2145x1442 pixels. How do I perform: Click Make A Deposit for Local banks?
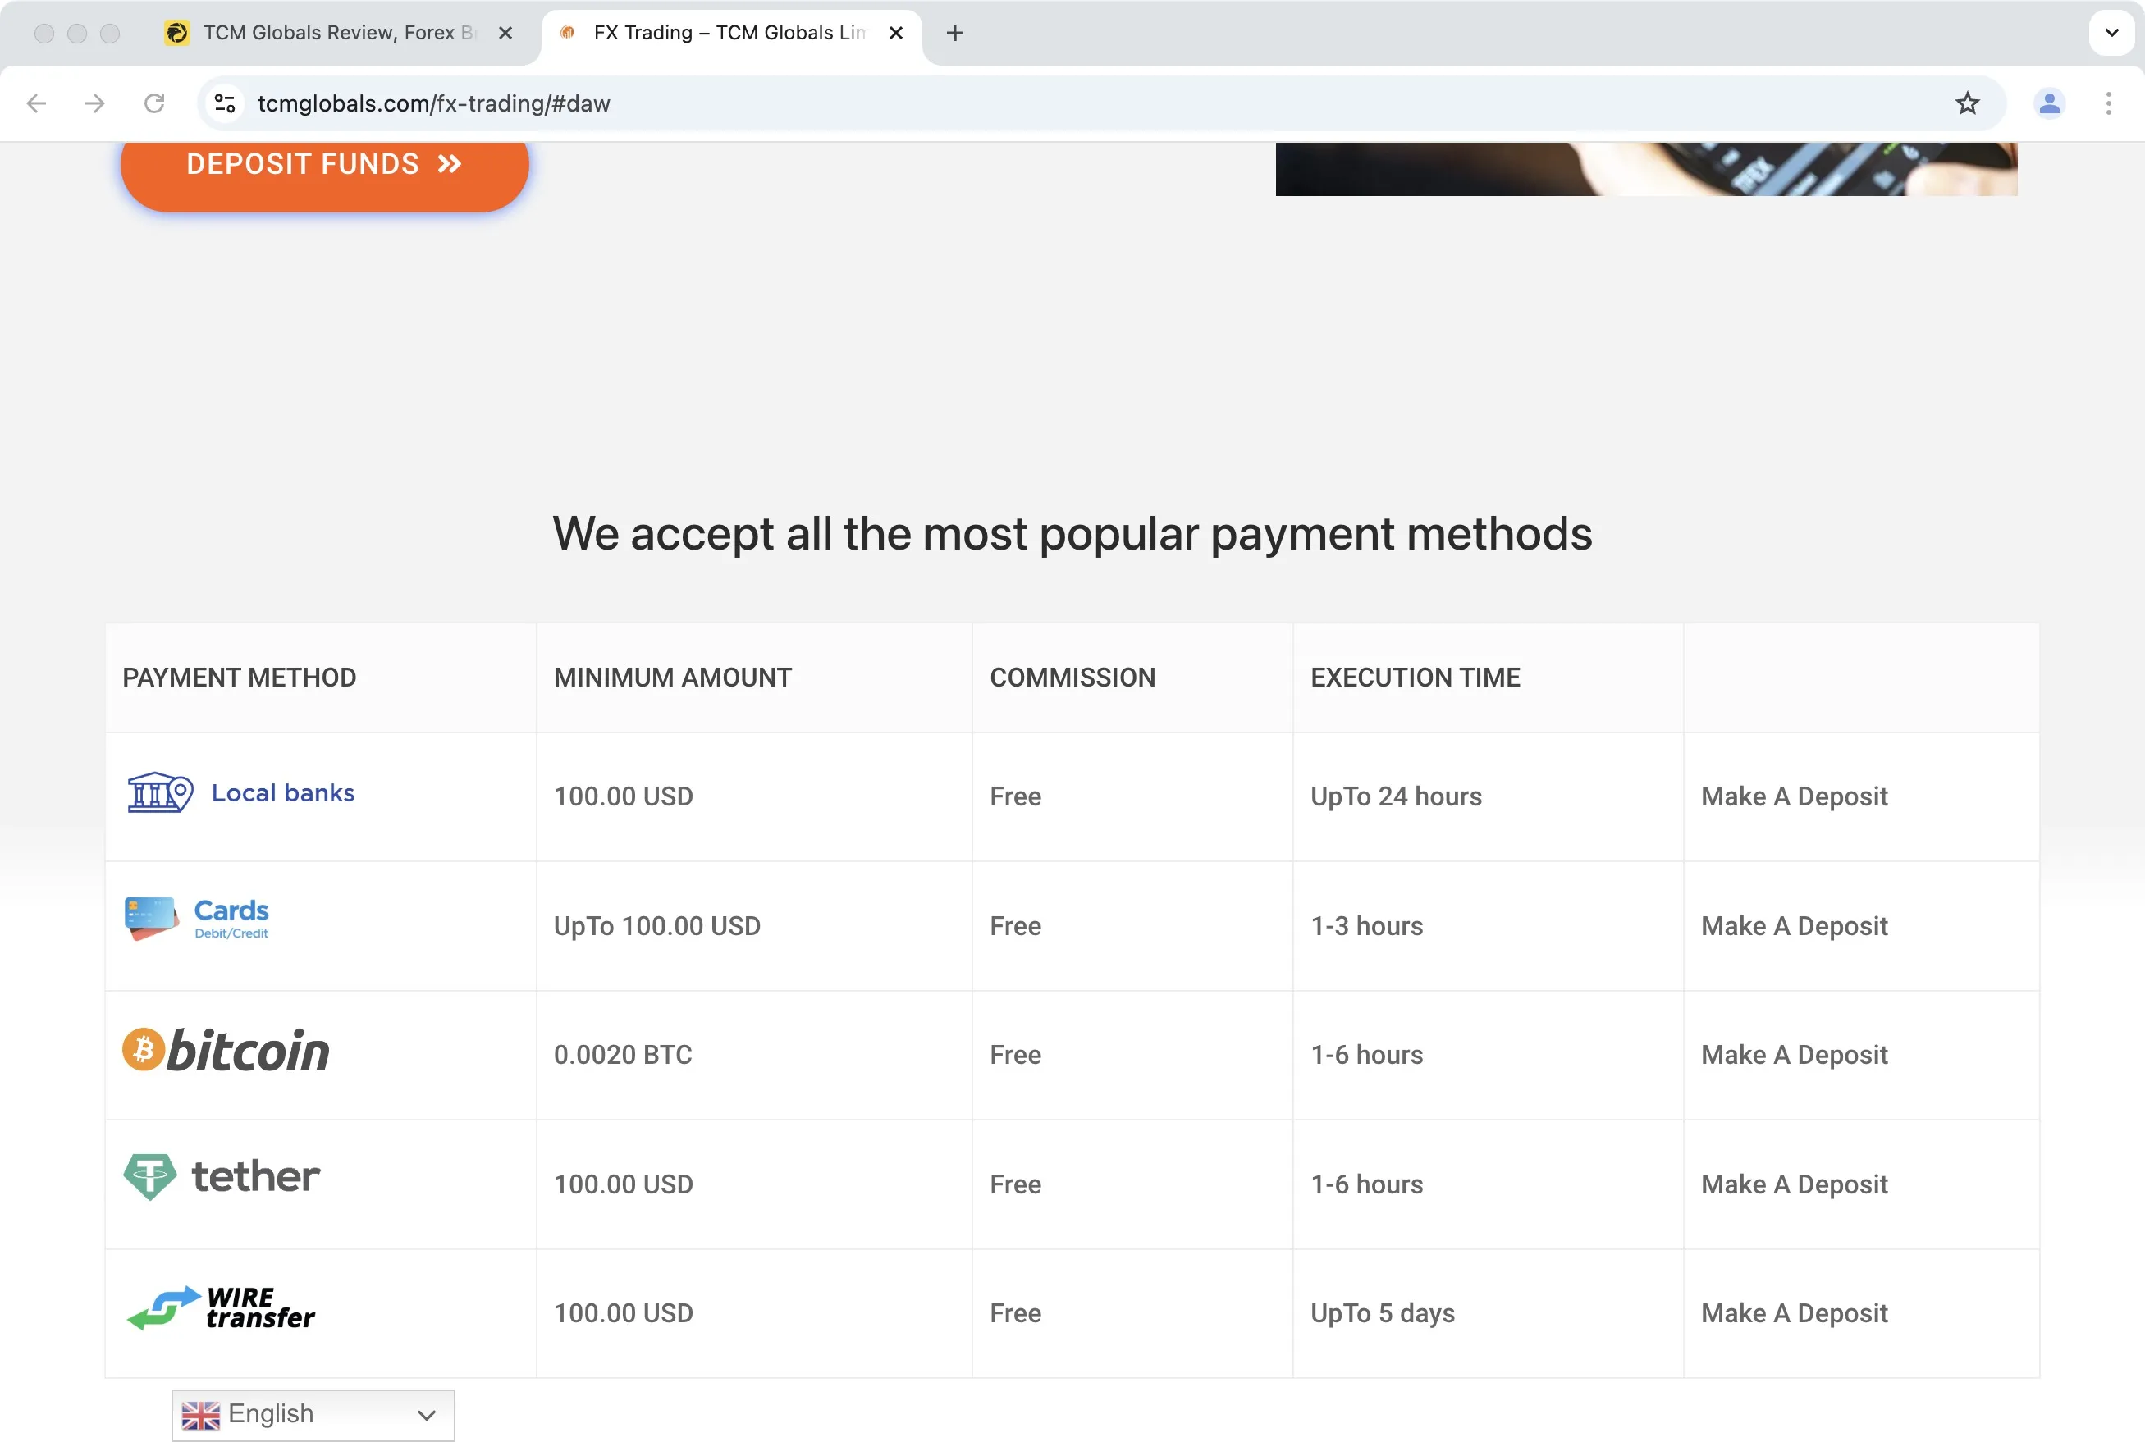click(x=1794, y=796)
